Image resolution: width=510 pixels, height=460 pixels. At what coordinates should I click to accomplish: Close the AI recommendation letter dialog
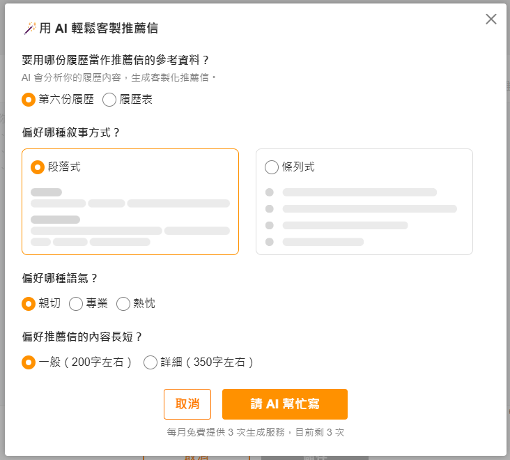(x=491, y=20)
